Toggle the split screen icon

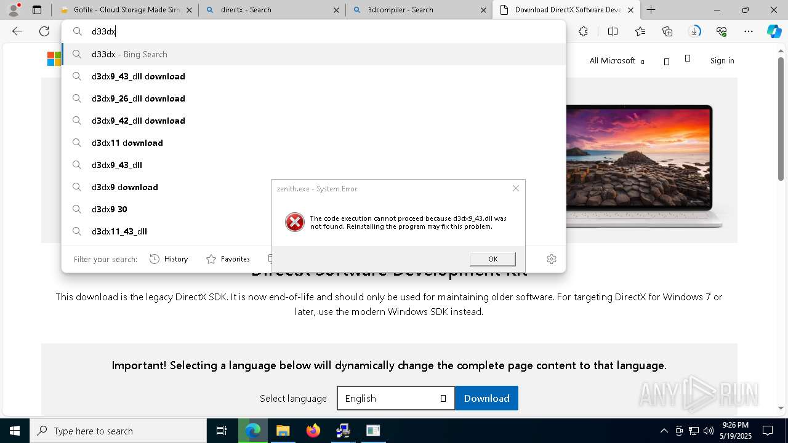(613, 31)
